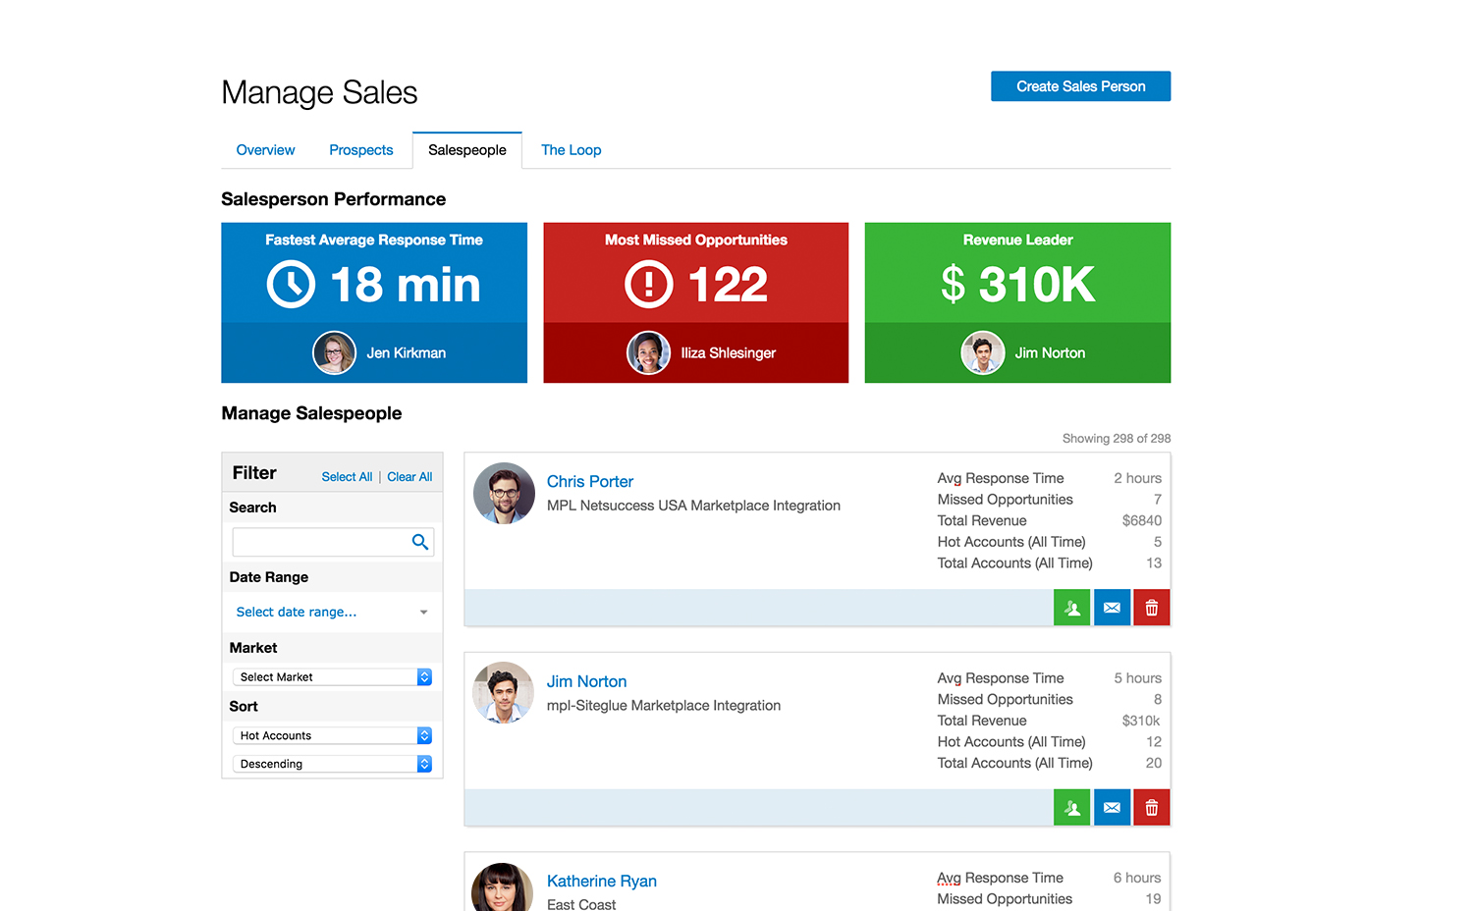Image resolution: width=1473 pixels, height=911 pixels.
Task: Click the Clear All filter link
Action: tap(409, 477)
